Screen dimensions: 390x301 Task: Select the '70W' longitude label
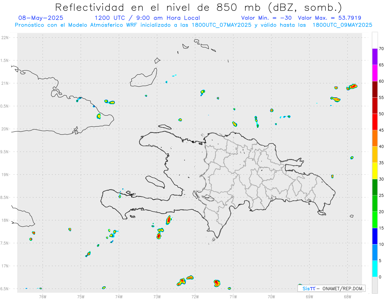(x=271, y=296)
